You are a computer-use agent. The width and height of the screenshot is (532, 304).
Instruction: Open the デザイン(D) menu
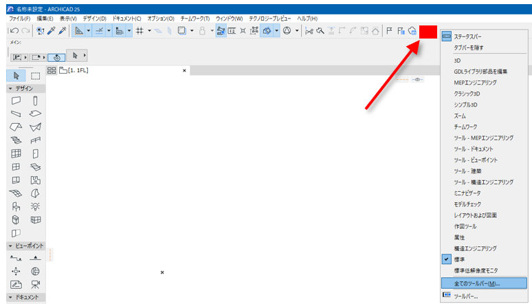(x=95, y=19)
